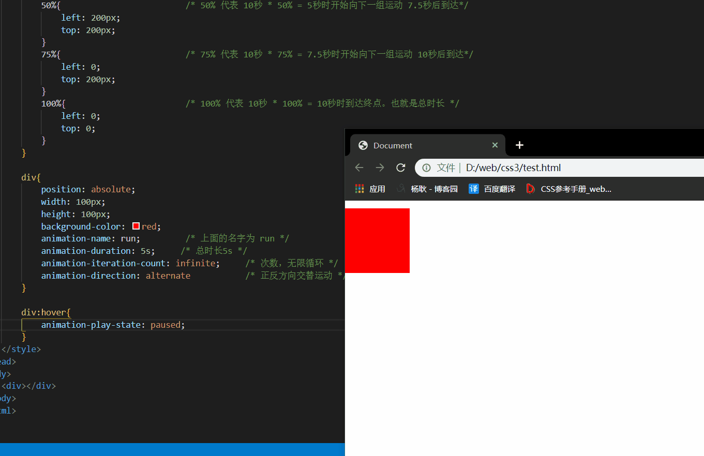Close the Document browser tab

coord(495,145)
